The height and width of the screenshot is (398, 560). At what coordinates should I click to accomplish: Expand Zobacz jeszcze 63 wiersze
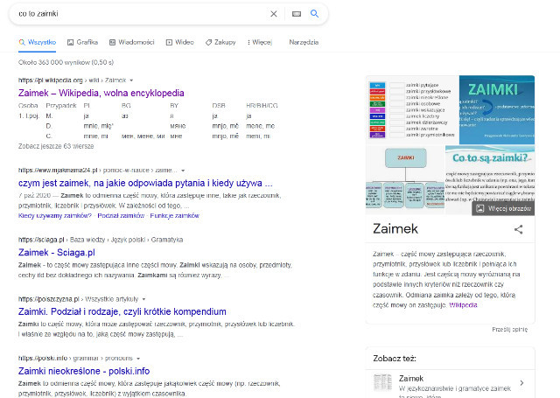(56, 146)
